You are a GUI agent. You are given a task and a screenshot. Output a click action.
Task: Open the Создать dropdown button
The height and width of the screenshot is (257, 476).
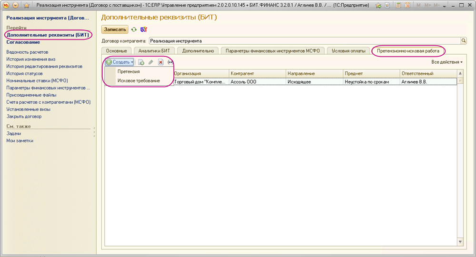tap(119, 62)
